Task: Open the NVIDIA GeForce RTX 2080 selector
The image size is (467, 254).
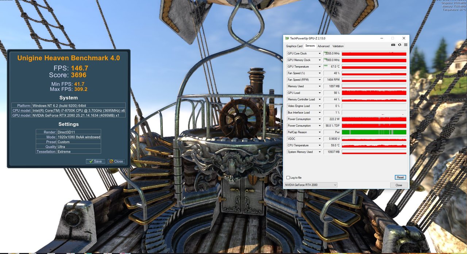Action: coord(310,185)
